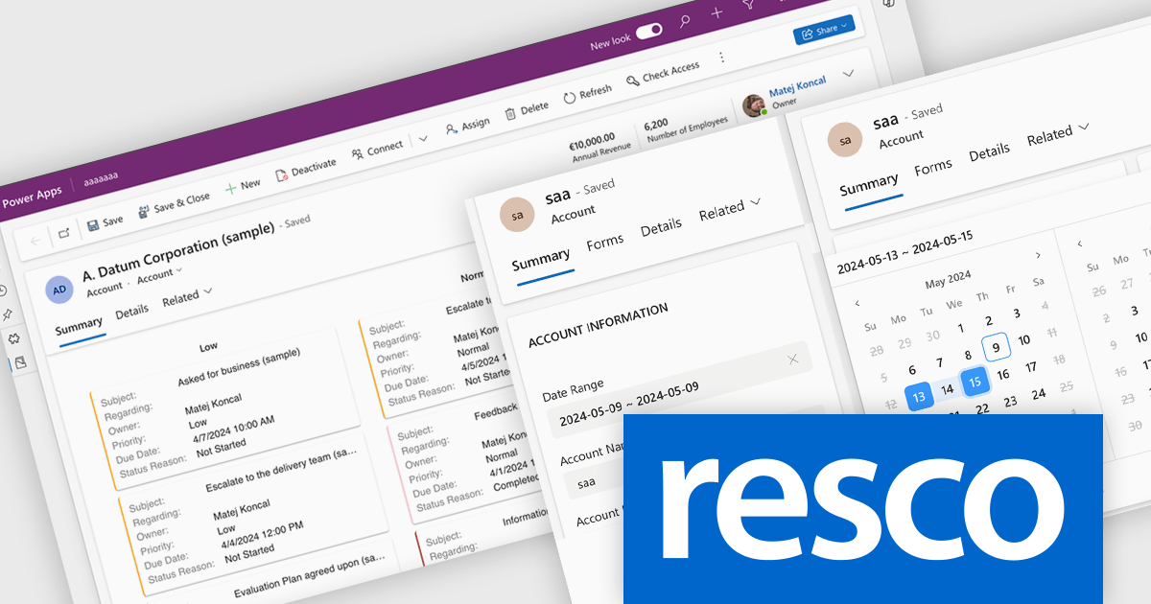
Task: Click the AD avatar circle
Action: click(59, 289)
